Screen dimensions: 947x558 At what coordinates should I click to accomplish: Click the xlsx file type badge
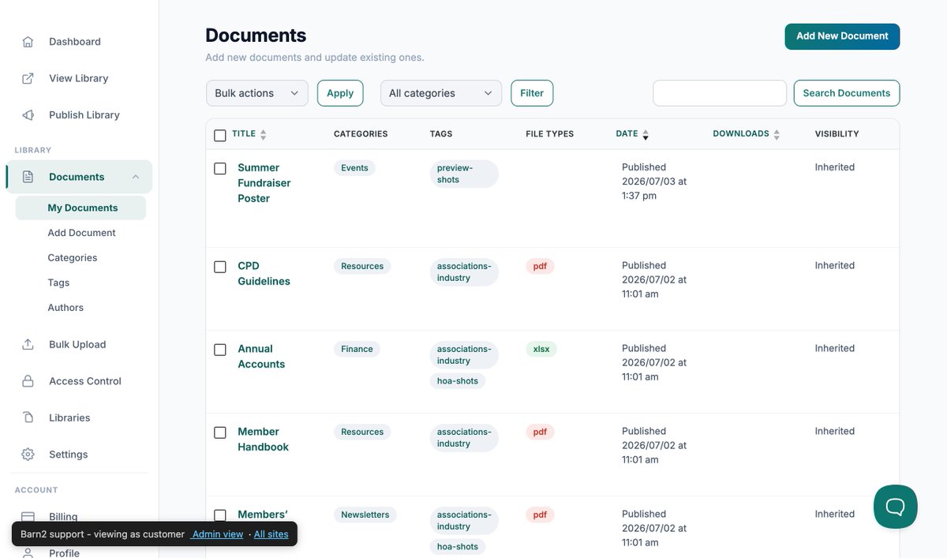point(541,349)
